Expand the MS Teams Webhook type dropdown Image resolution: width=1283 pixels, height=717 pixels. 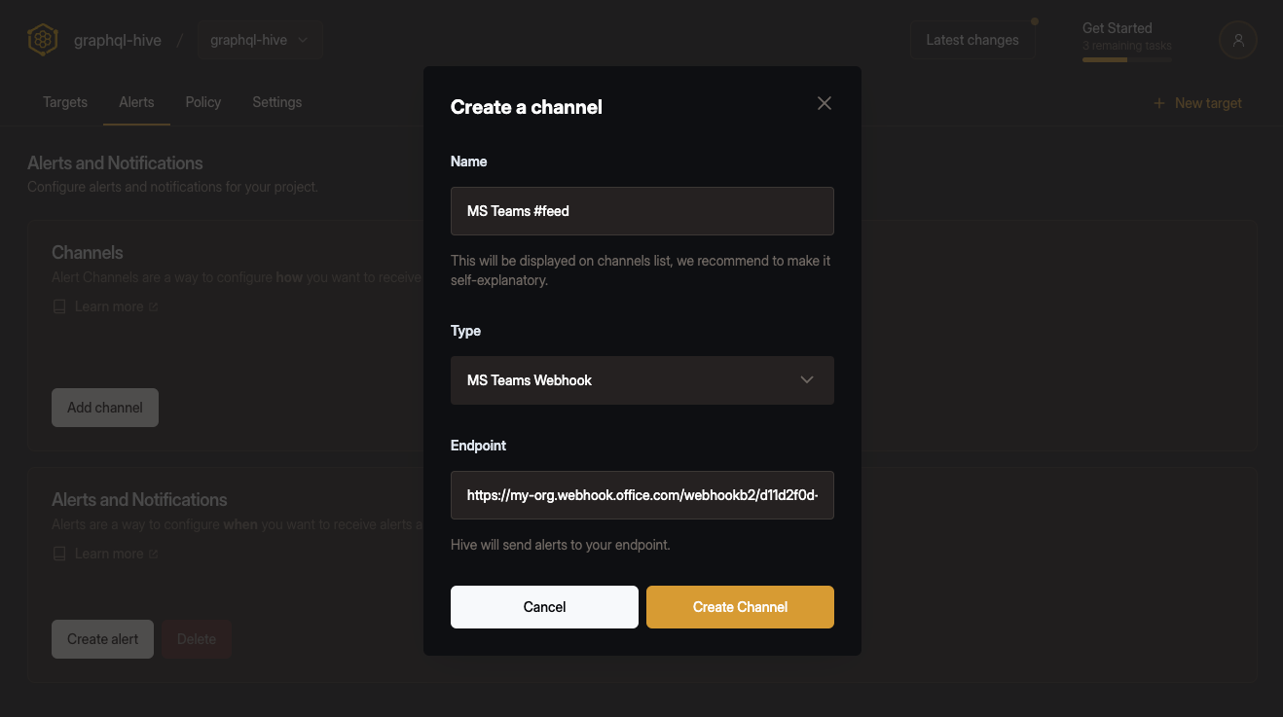(641, 379)
